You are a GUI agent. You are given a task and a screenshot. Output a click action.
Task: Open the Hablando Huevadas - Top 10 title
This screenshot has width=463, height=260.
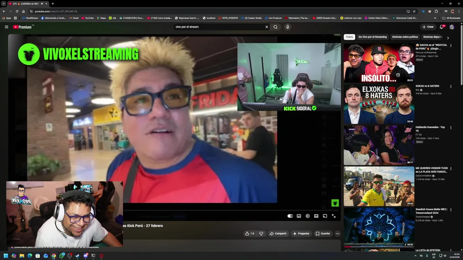tap(430, 129)
